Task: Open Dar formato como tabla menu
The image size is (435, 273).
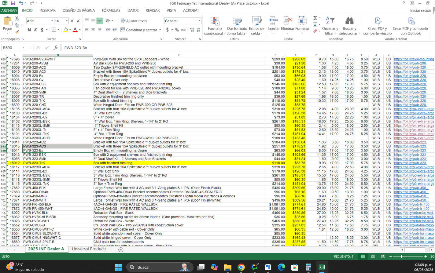Action: click(x=237, y=26)
